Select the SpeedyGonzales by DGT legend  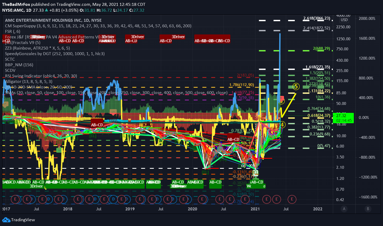(x=55, y=54)
